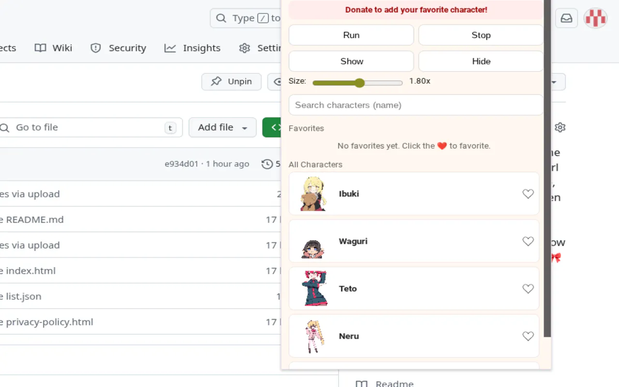Go to the Insights tab
The height and width of the screenshot is (387, 619).
(192, 48)
